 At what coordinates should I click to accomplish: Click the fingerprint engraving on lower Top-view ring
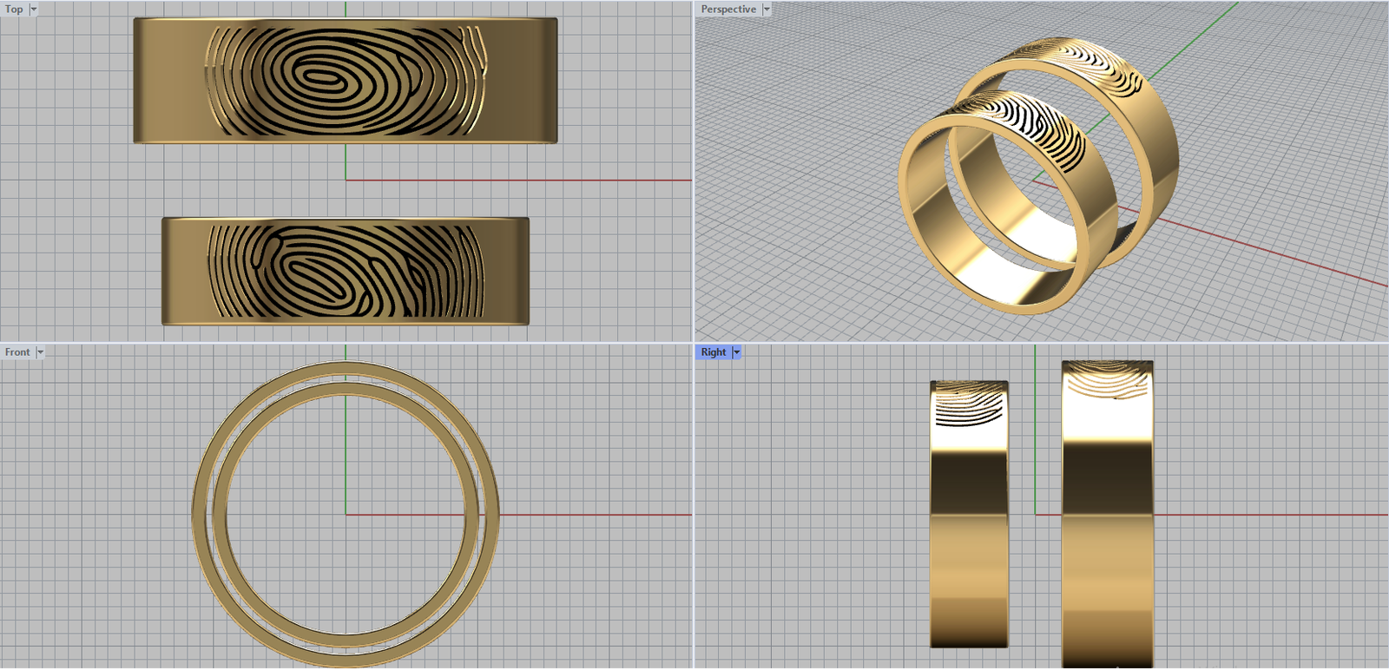[x=346, y=271]
